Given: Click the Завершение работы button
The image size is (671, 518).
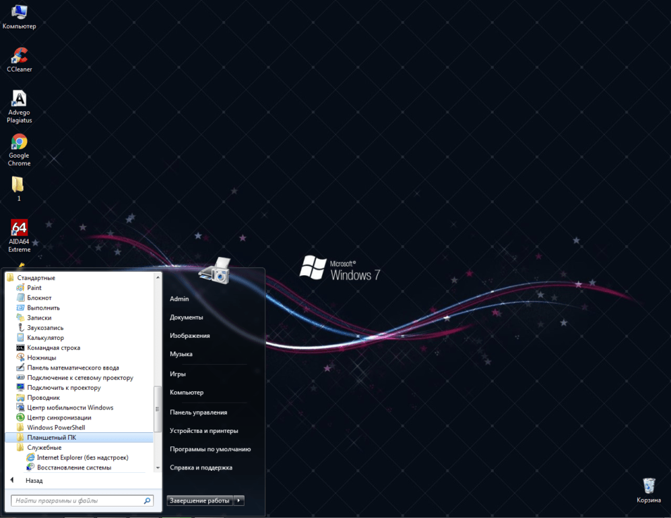Looking at the screenshot, I should tap(199, 500).
